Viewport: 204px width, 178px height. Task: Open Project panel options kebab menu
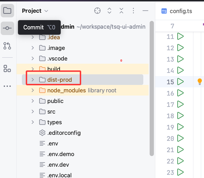click(x=133, y=11)
